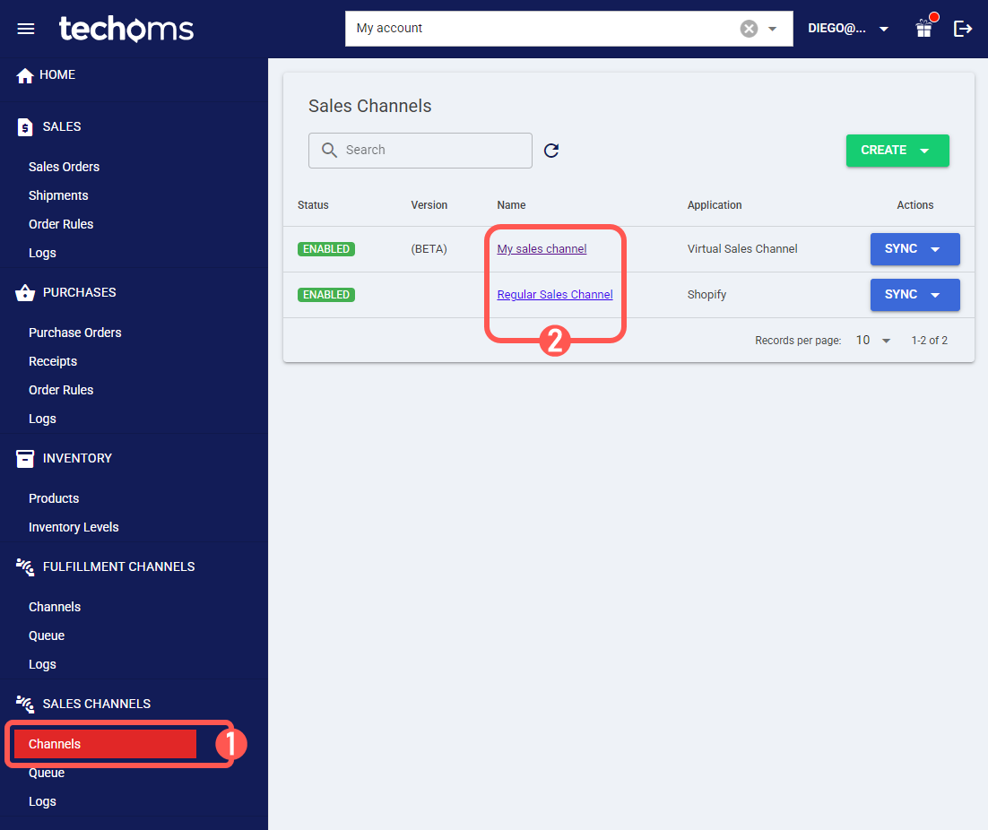Screen dimensions: 988x830
Task: Click the ENABLED badge for Regular Sales Channel
Action: (x=325, y=295)
